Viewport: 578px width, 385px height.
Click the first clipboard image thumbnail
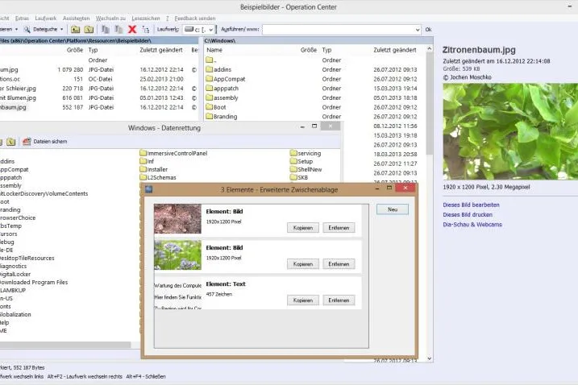pyautogui.click(x=177, y=219)
